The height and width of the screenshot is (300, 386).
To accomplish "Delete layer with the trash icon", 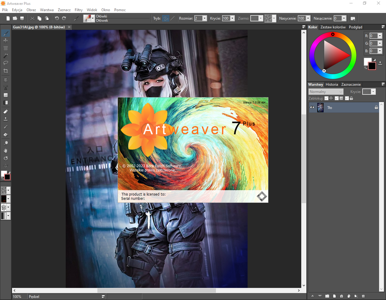I will point(341,296).
